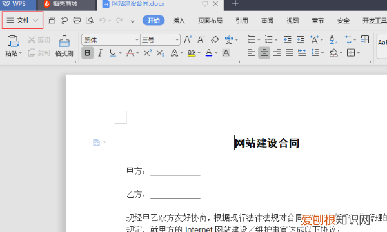387x232 pixels.
Task: Apply the yellow text highlight color
Action: [x=192, y=53]
